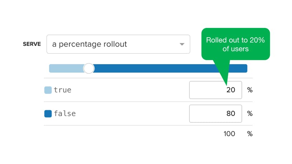Click the 100 total percentage value

(x=229, y=134)
